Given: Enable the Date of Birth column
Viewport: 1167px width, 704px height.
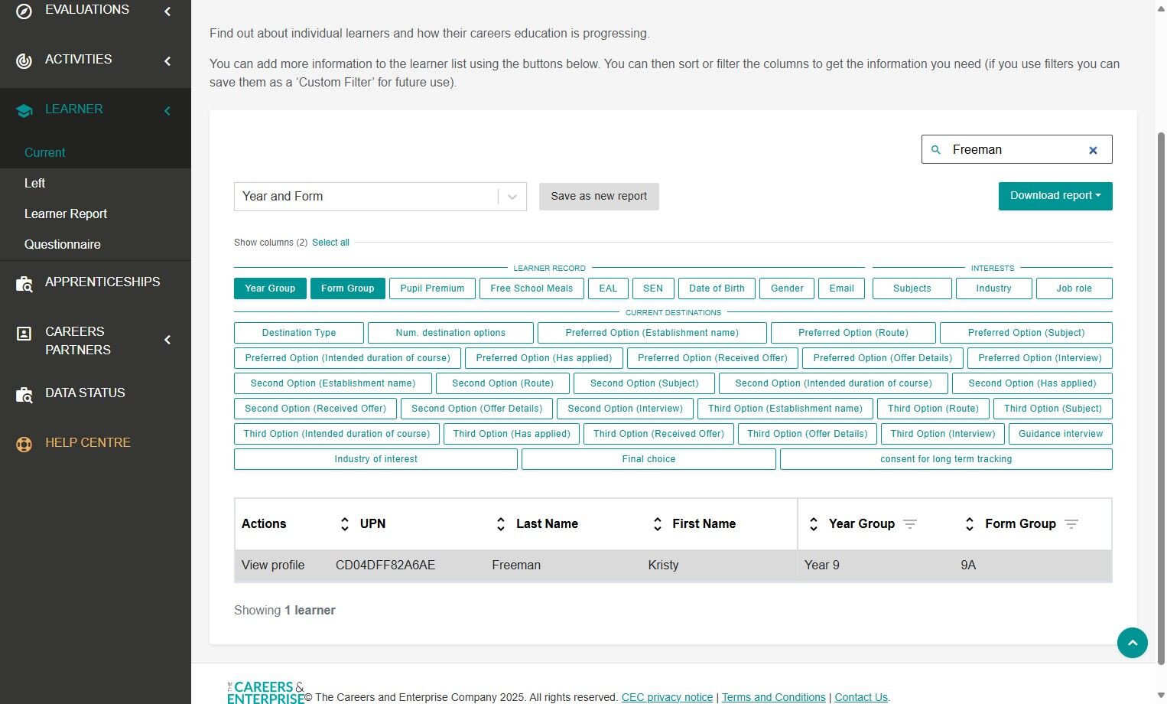Looking at the screenshot, I should click(717, 288).
